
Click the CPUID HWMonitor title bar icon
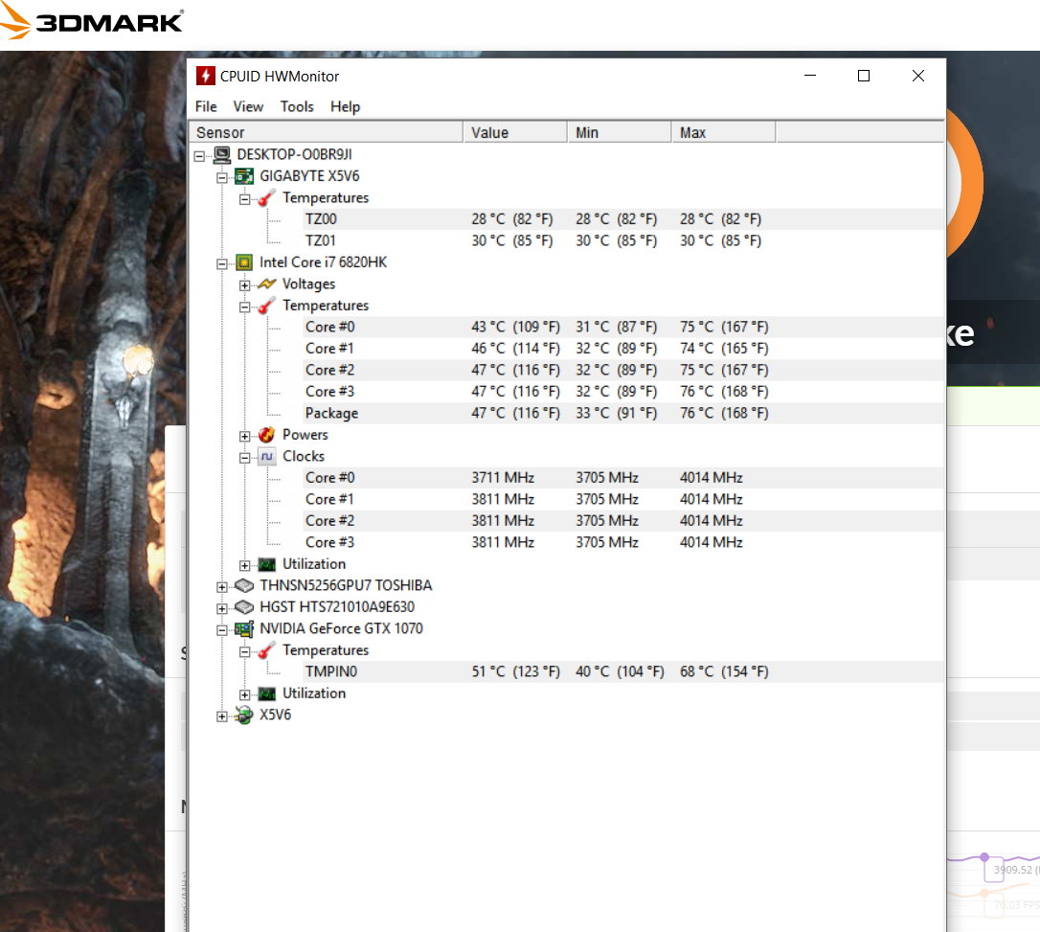coord(206,76)
